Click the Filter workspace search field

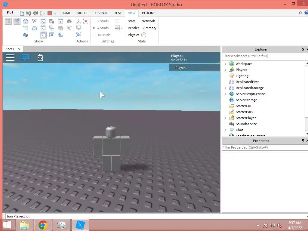pos(265,56)
